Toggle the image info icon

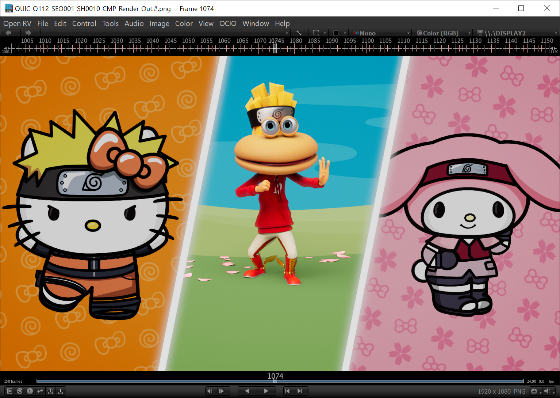click(x=30, y=391)
